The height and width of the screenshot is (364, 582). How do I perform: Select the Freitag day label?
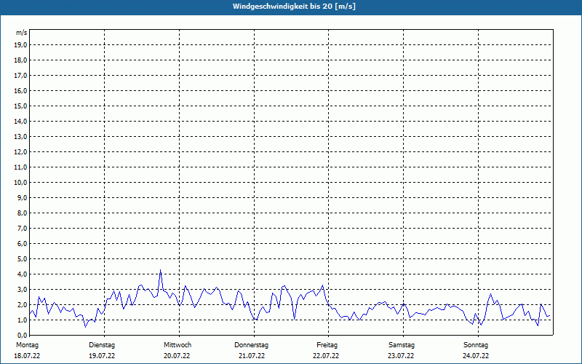(327, 345)
